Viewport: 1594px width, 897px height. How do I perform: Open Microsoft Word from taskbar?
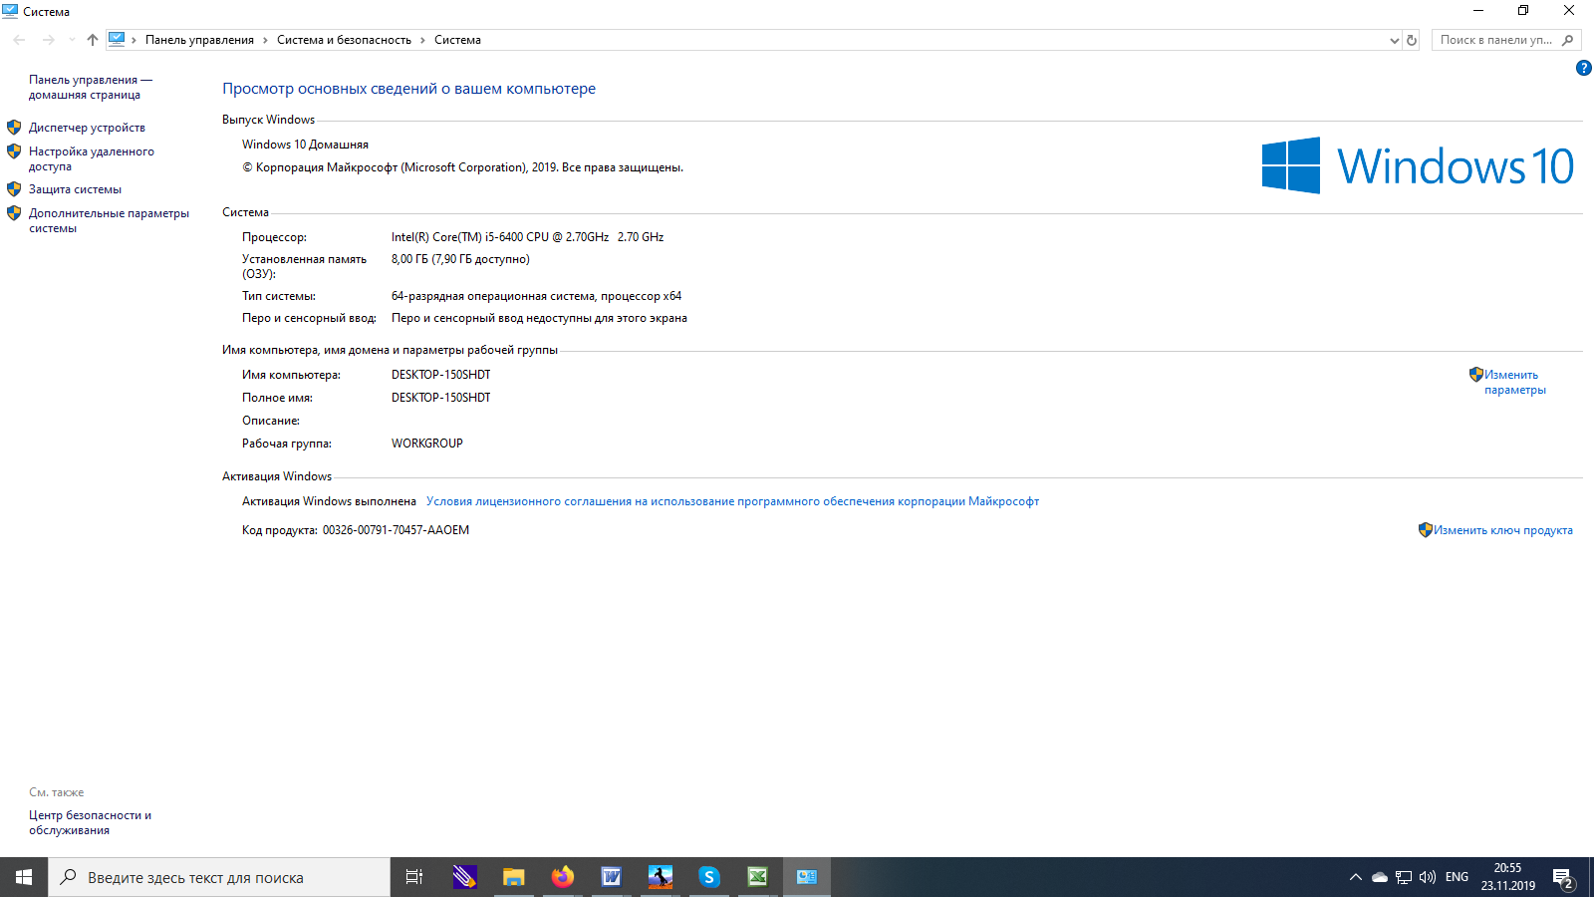pyautogui.click(x=611, y=877)
